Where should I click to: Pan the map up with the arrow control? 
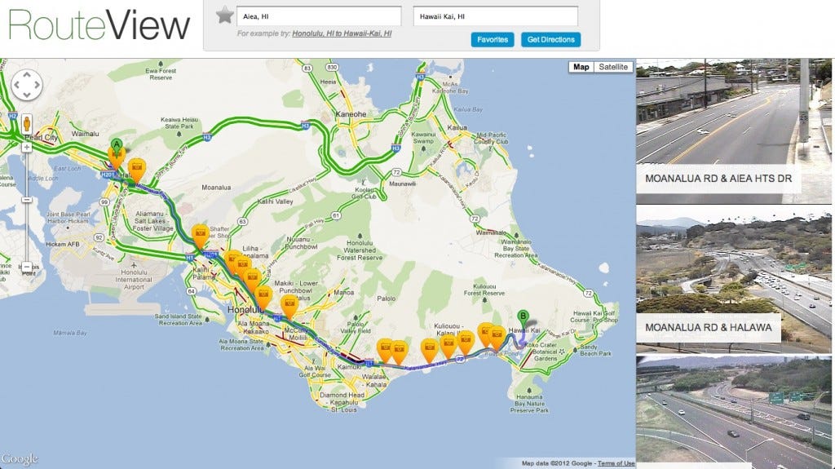click(27, 75)
